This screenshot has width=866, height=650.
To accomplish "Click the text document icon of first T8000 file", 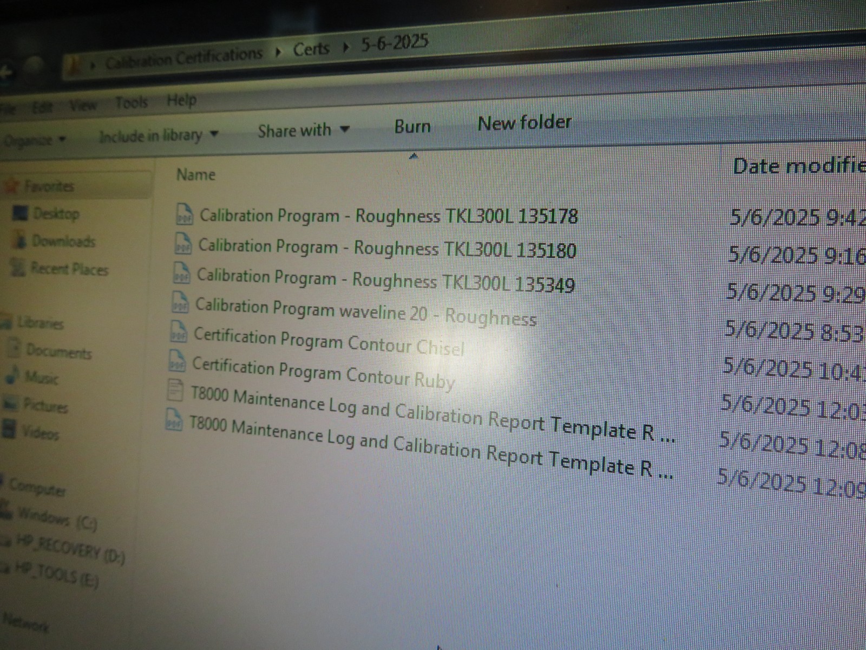I will pyautogui.click(x=175, y=389).
